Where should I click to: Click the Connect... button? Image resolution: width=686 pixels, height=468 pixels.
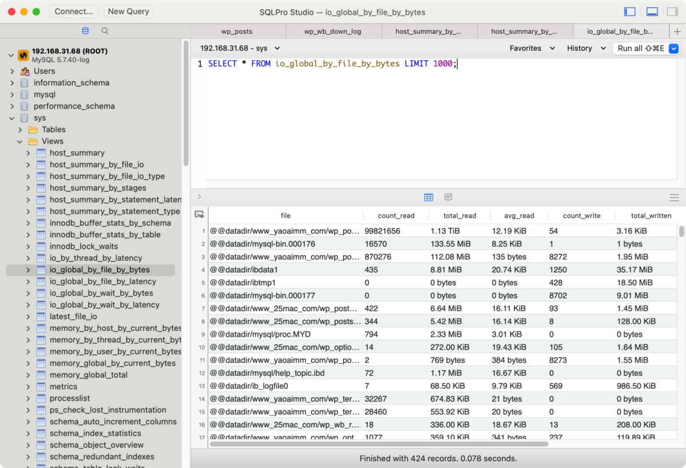[74, 11]
